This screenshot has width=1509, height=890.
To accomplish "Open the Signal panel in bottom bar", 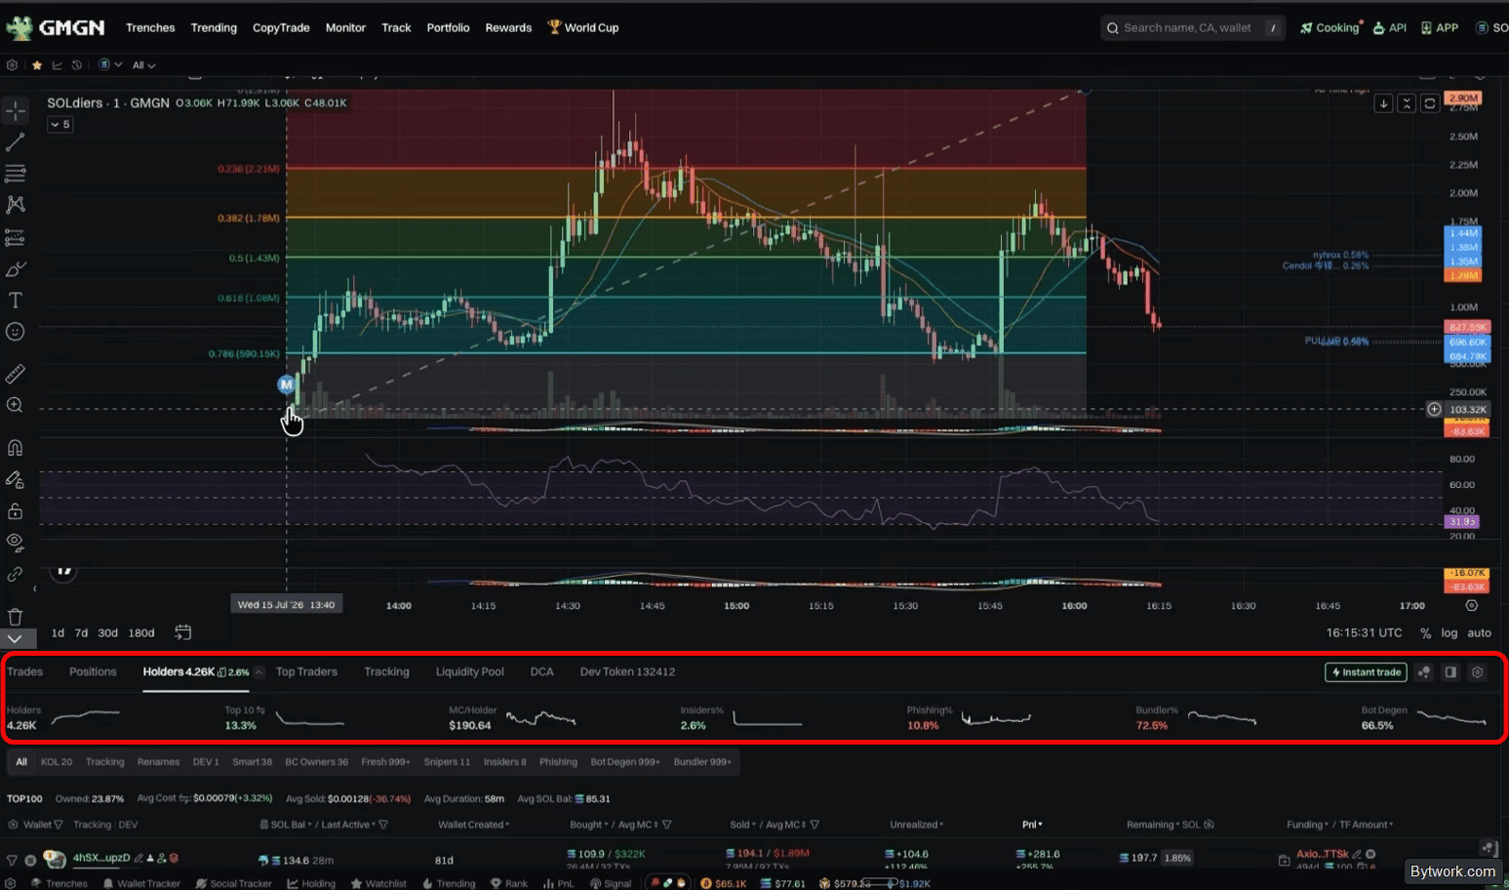I will tap(611, 883).
